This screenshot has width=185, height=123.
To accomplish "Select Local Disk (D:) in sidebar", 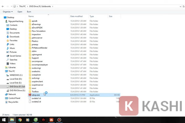I will 16,79.
